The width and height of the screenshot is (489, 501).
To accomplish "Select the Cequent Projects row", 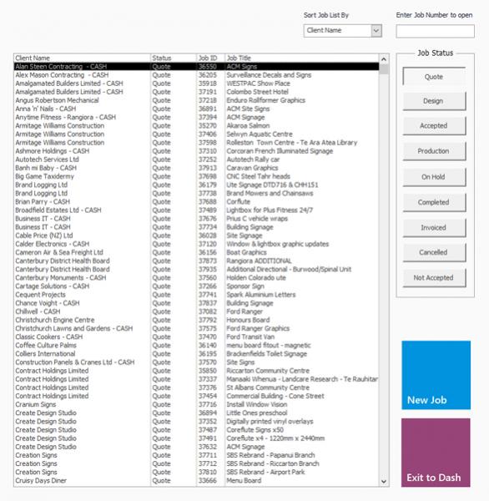I will point(196,295).
